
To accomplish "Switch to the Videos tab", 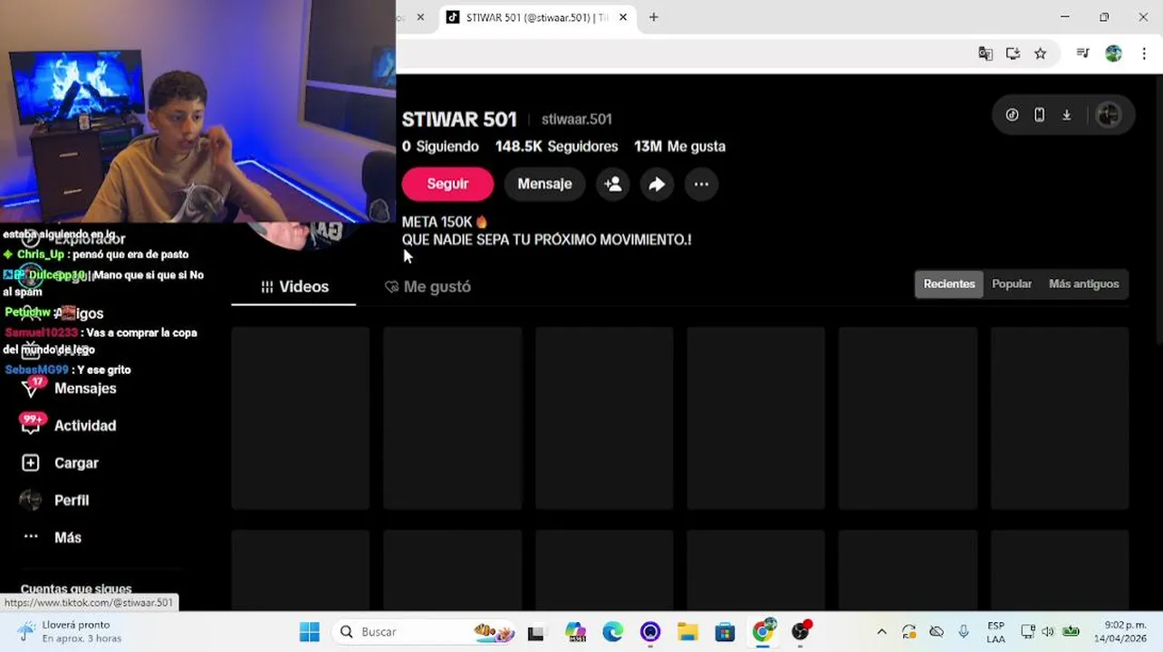I will tap(294, 286).
